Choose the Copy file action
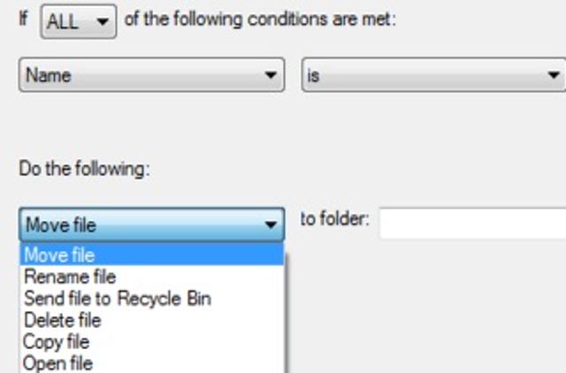Viewport: 566px width, 373px height. (57, 342)
